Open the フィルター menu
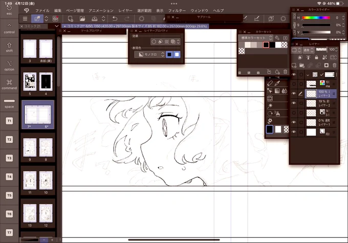The image size is (348, 243). [177, 10]
